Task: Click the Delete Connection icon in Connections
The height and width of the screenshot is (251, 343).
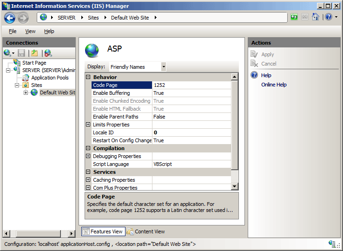Action: point(48,53)
